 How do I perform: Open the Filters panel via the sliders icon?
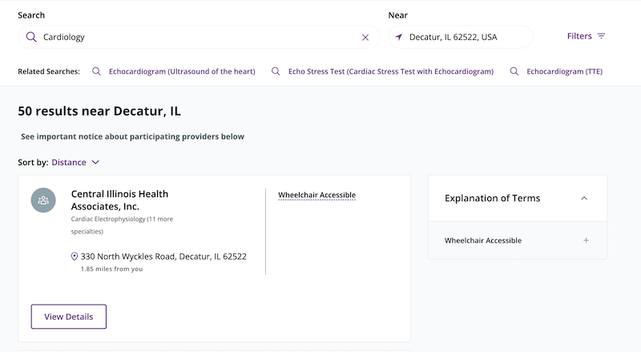click(601, 36)
